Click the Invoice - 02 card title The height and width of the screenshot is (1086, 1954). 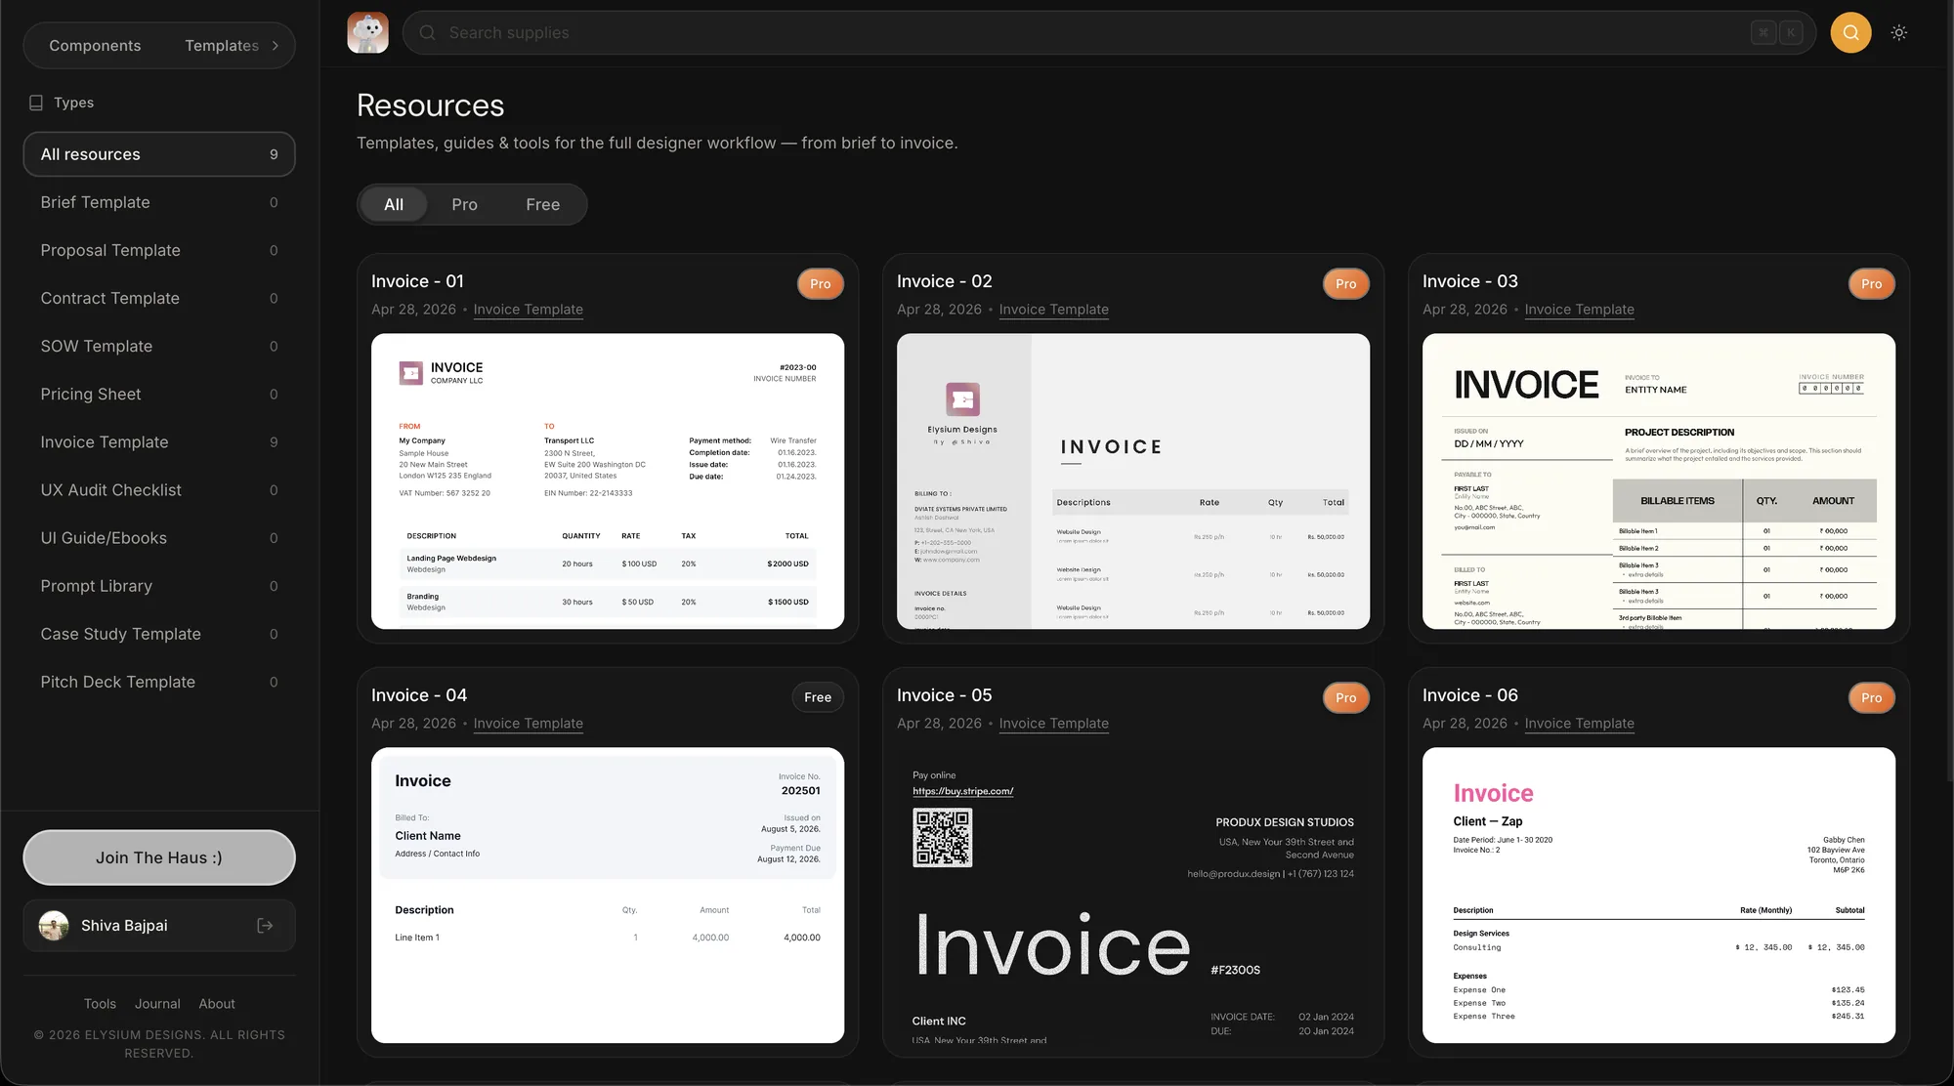click(x=944, y=281)
